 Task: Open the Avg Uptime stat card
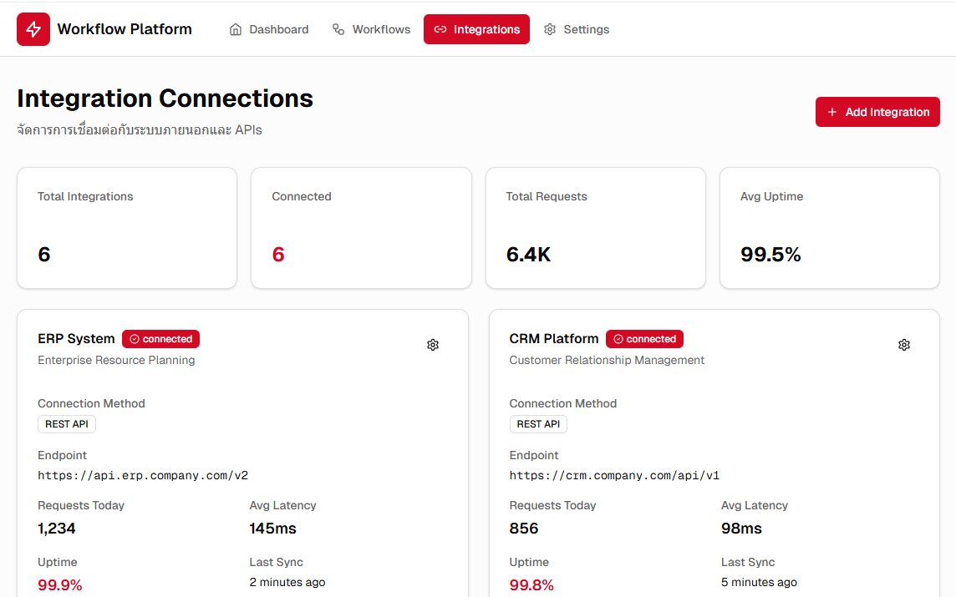coord(830,228)
